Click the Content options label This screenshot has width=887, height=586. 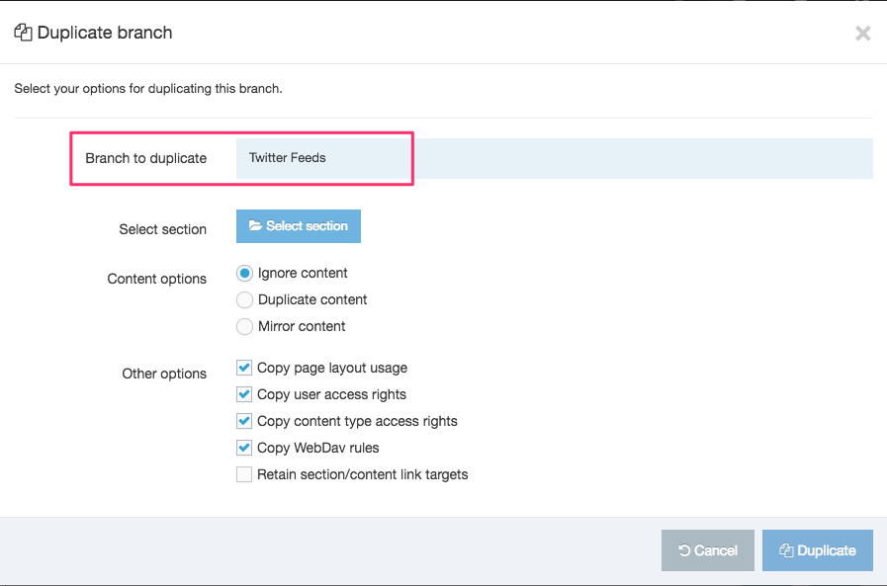tap(156, 279)
